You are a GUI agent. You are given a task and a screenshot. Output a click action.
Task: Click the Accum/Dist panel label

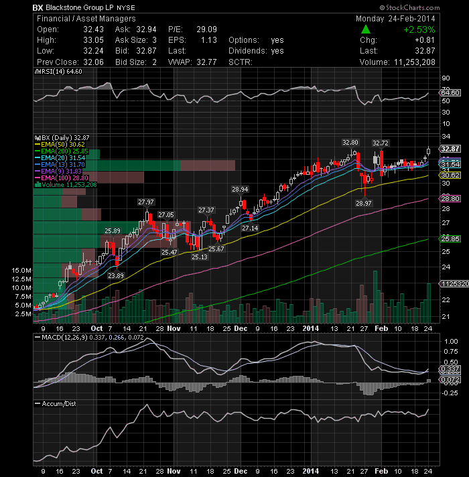[x=58, y=404]
